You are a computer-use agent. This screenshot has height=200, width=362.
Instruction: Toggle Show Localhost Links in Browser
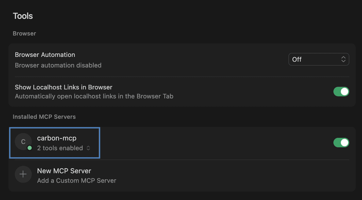341,92
